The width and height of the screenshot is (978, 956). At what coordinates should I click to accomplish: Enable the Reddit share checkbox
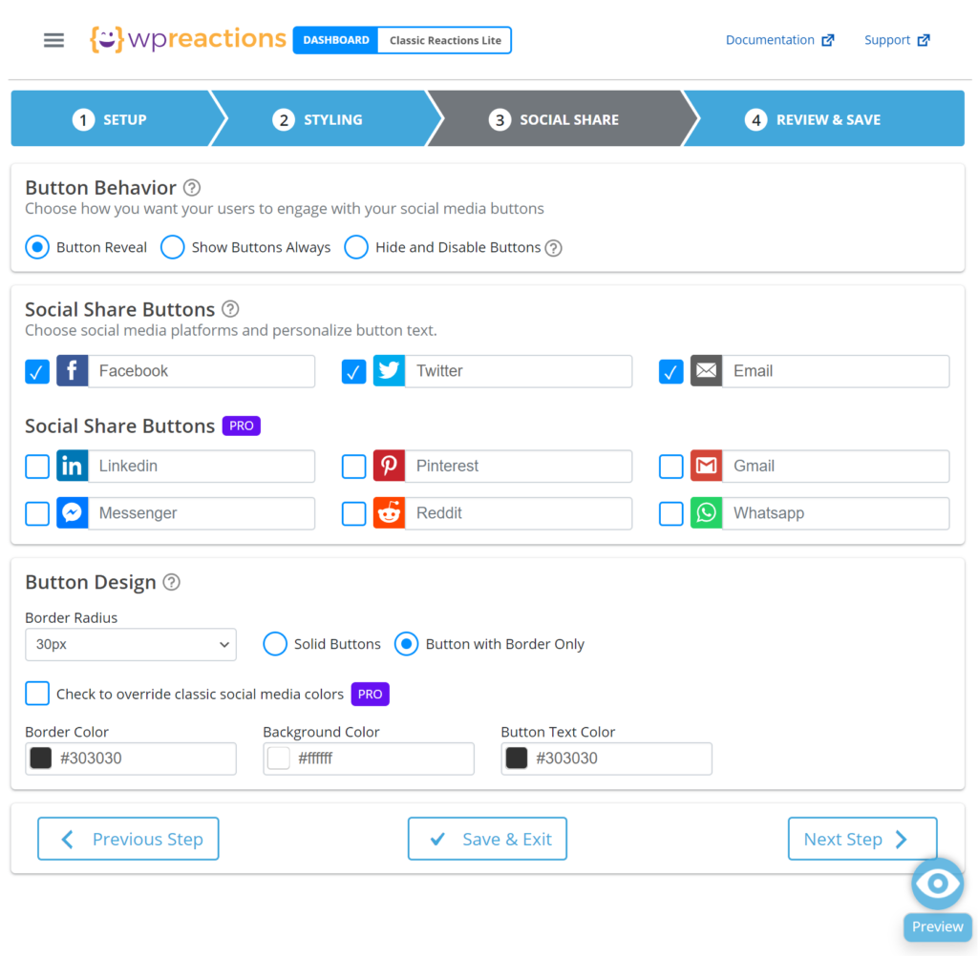353,513
